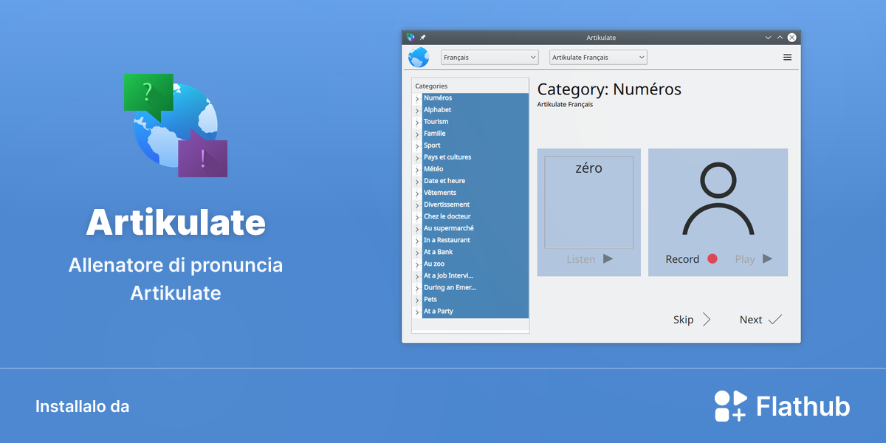Click the Artikulate app icon in title bar
The image size is (886, 443).
[x=411, y=38]
